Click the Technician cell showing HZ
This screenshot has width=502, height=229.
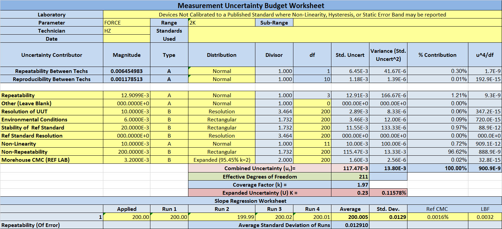pyautogui.click(x=126, y=31)
